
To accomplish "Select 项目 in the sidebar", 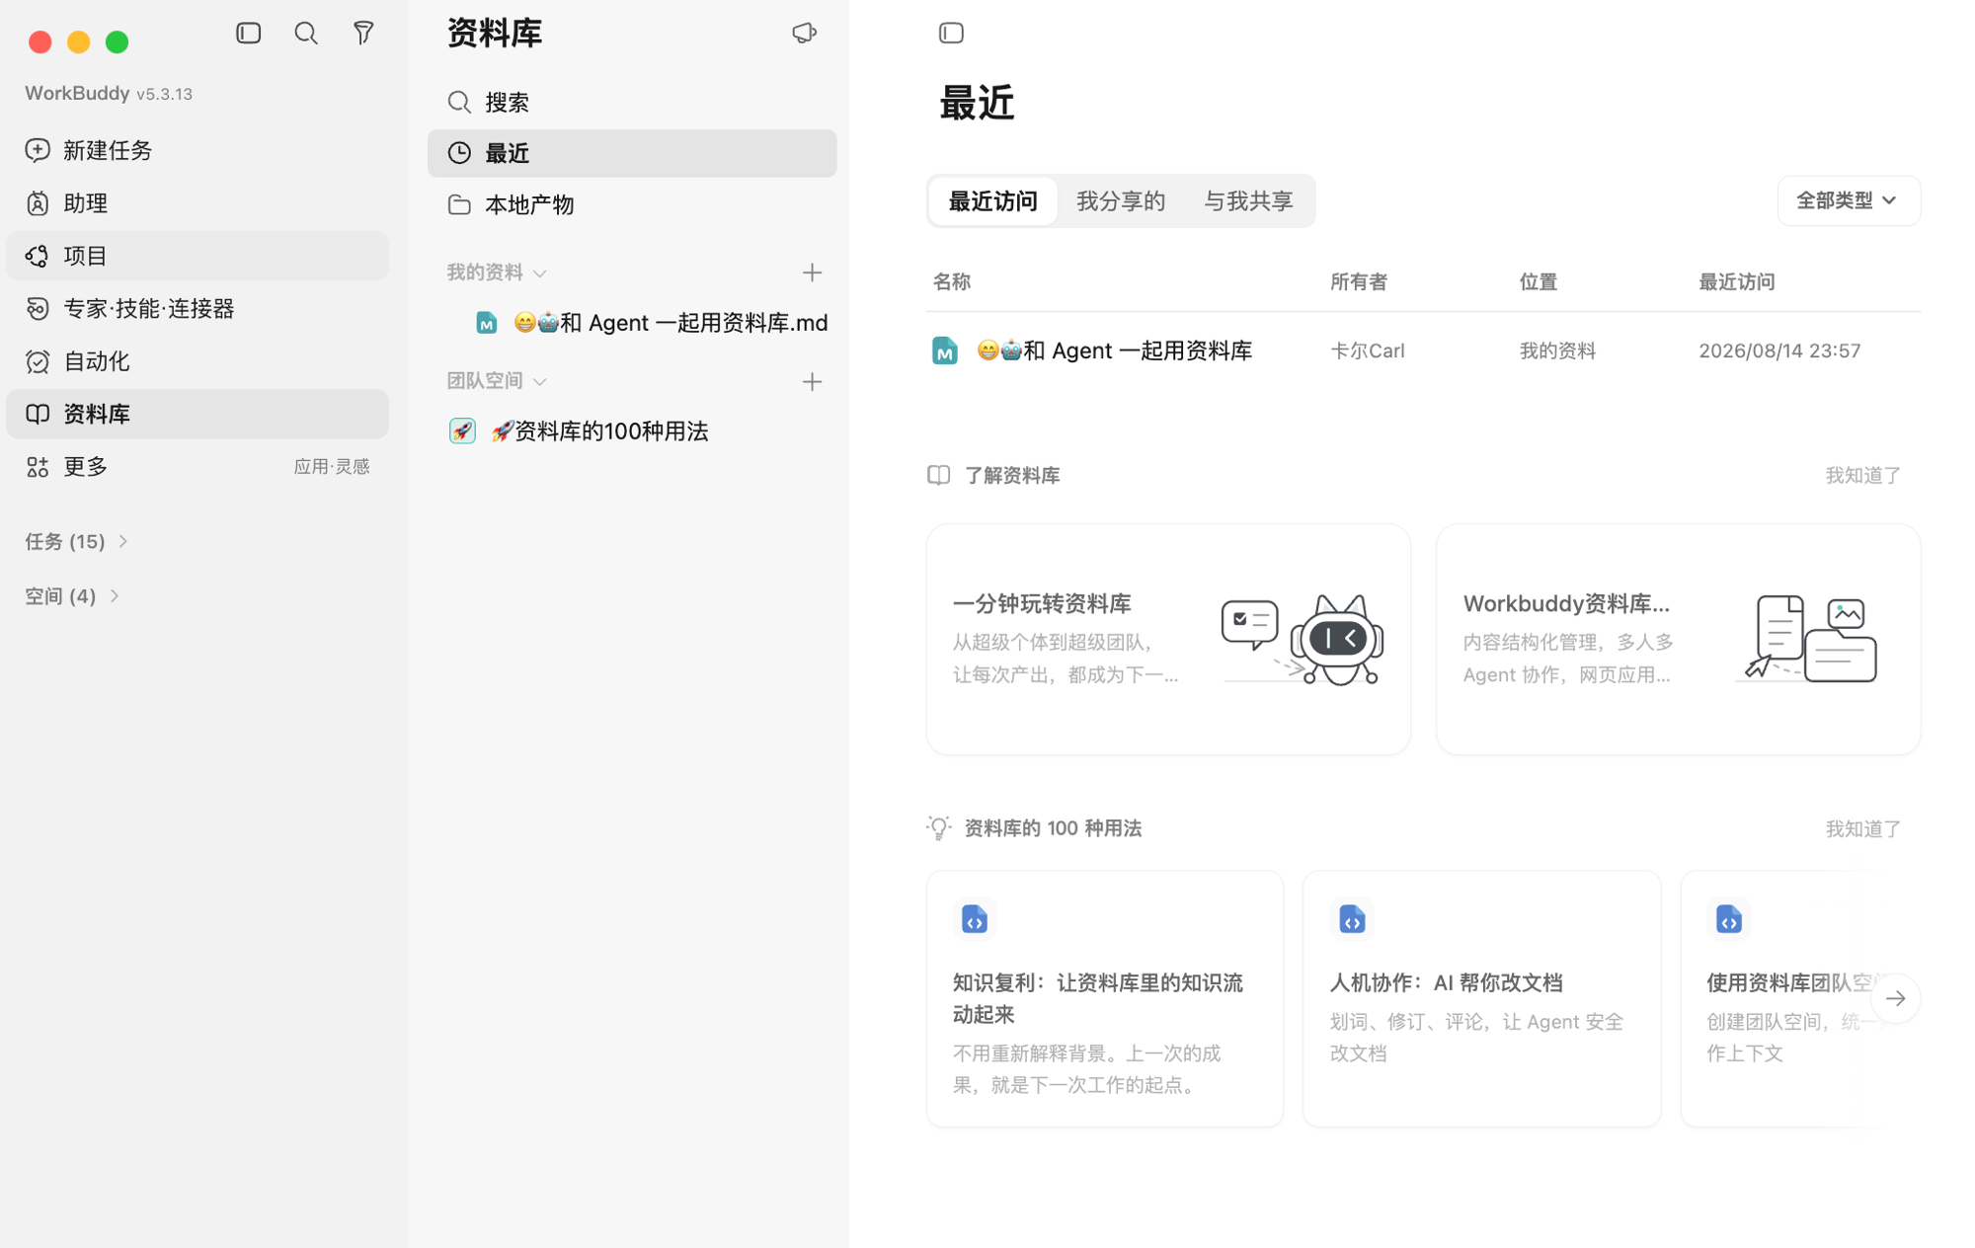I will pos(197,256).
